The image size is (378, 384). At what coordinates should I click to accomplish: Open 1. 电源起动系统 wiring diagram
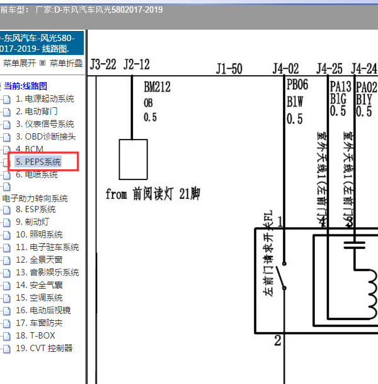point(45,99)
